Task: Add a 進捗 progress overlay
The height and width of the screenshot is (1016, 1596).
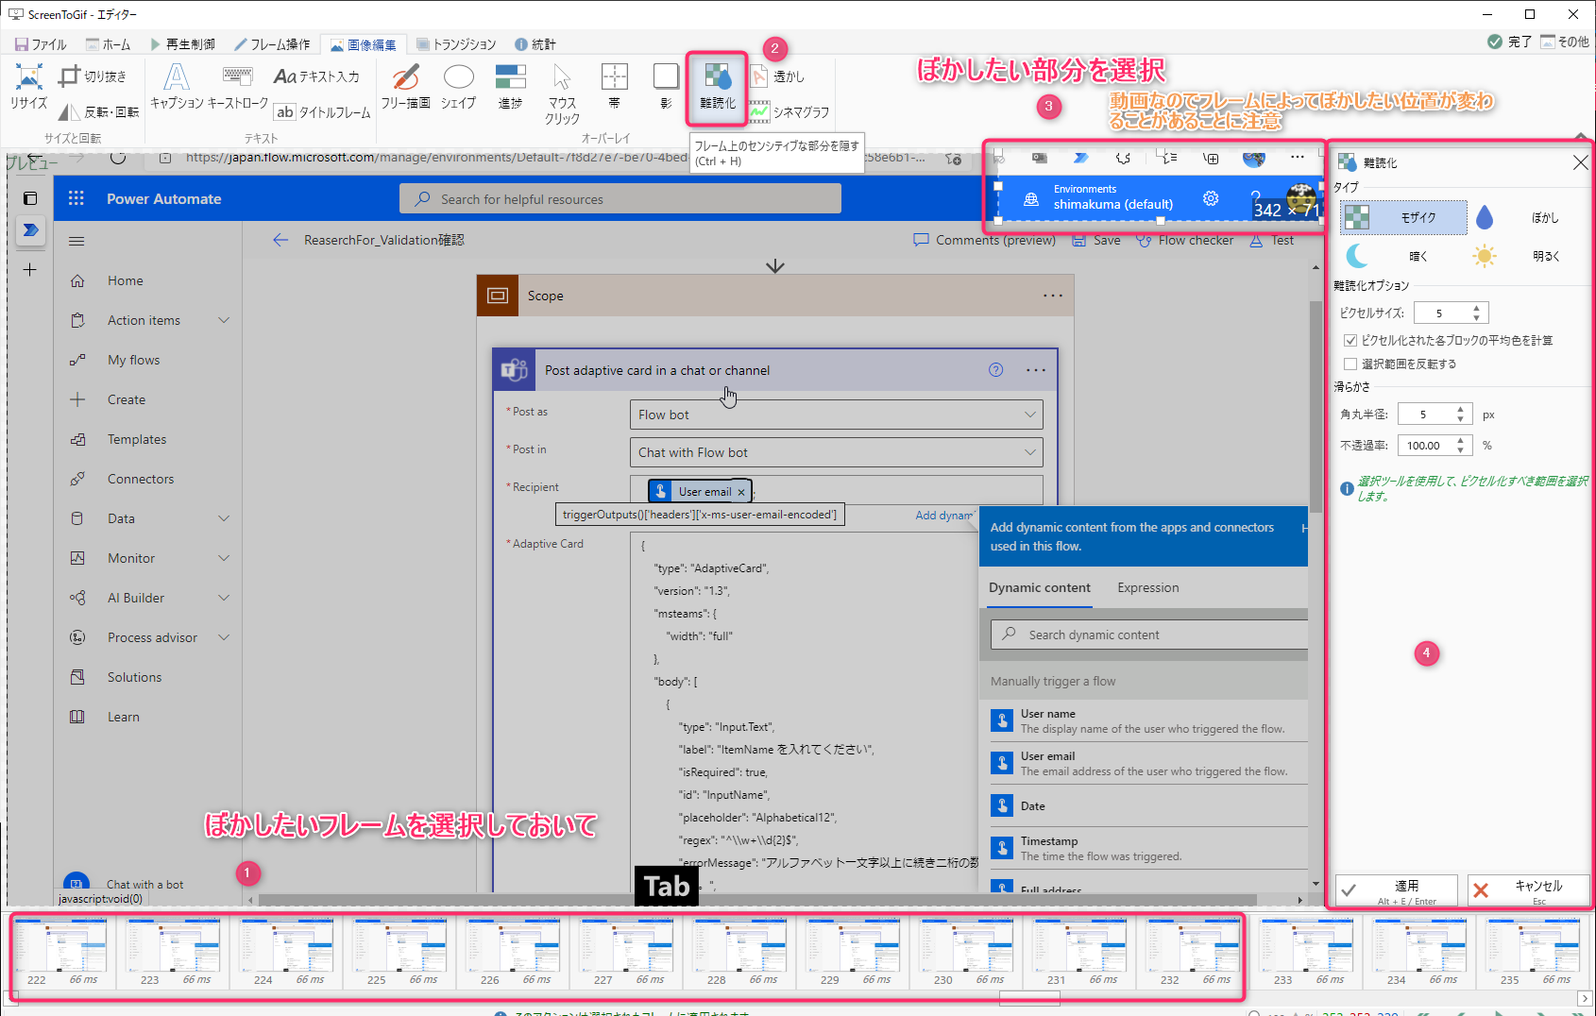Action: coord(510,87)
